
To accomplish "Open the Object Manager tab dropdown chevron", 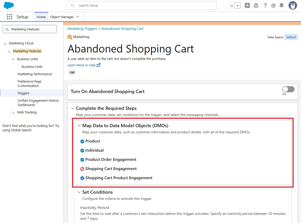I will (78, 17).
